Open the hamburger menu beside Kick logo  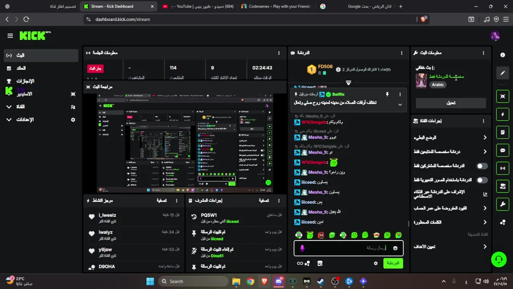tap(10, 36)
